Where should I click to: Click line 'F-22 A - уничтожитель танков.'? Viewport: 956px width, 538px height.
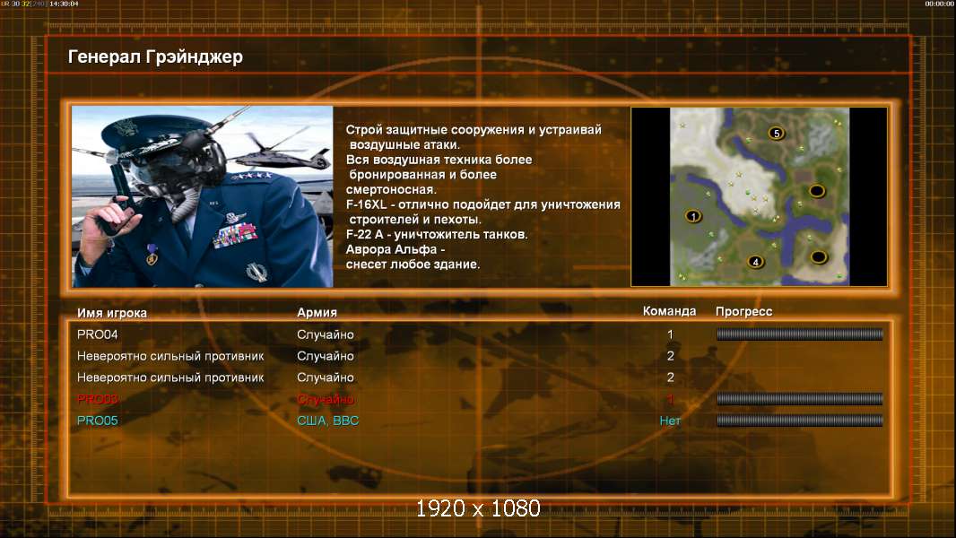click(437, 235)
